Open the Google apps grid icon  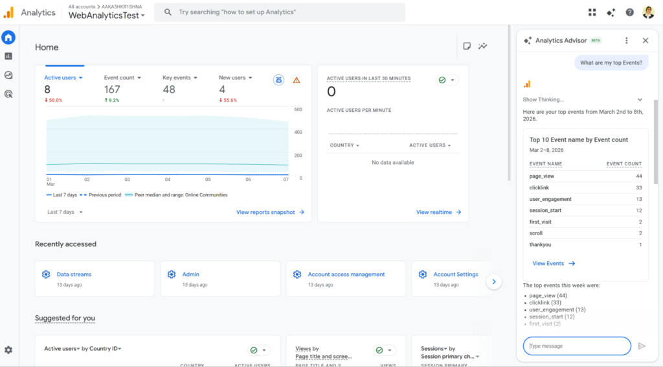click(x=592, y=12)
